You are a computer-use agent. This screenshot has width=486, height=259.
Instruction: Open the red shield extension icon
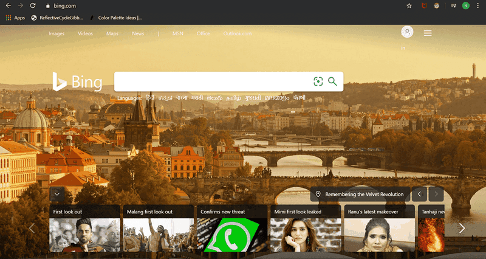pos(424,5)
